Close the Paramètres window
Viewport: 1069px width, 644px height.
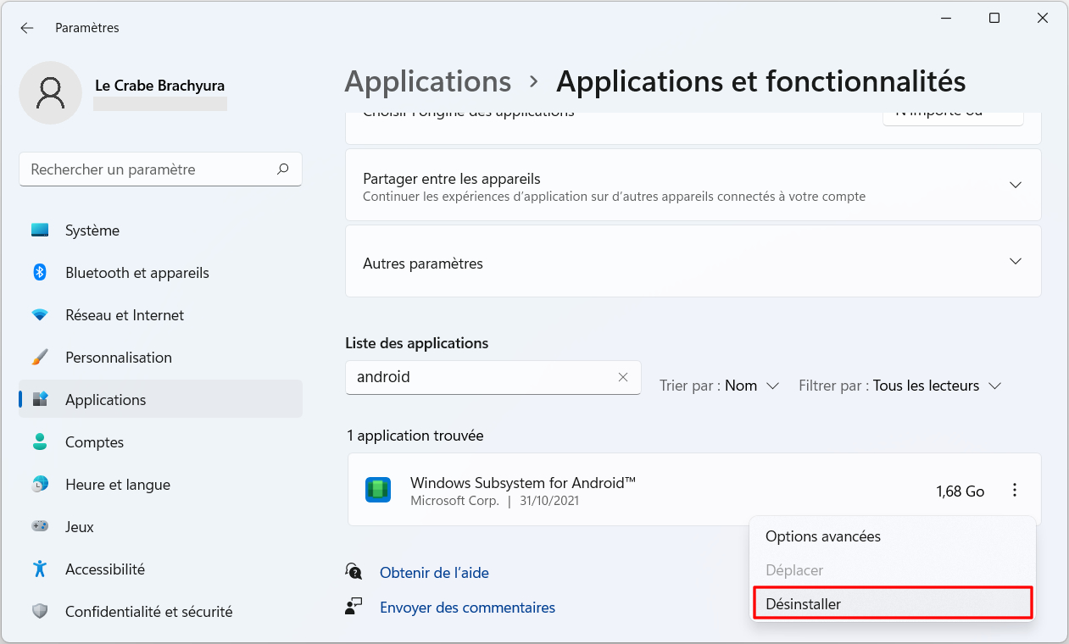point(1043,18)
